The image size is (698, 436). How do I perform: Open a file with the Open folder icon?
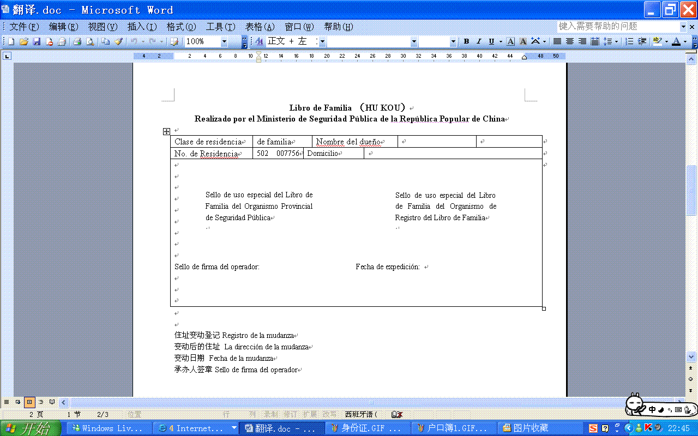[23, 41]
